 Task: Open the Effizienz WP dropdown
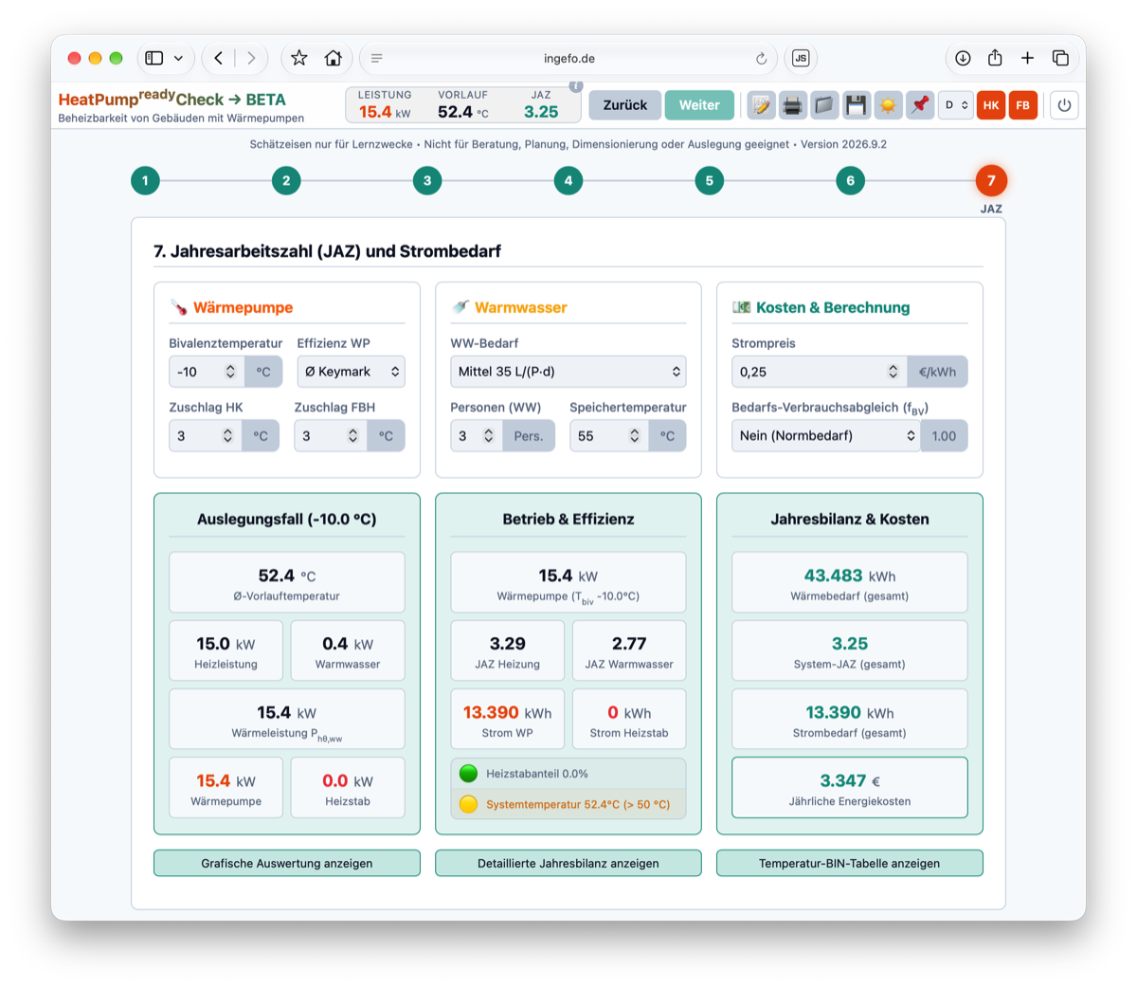tap(351, 372)
